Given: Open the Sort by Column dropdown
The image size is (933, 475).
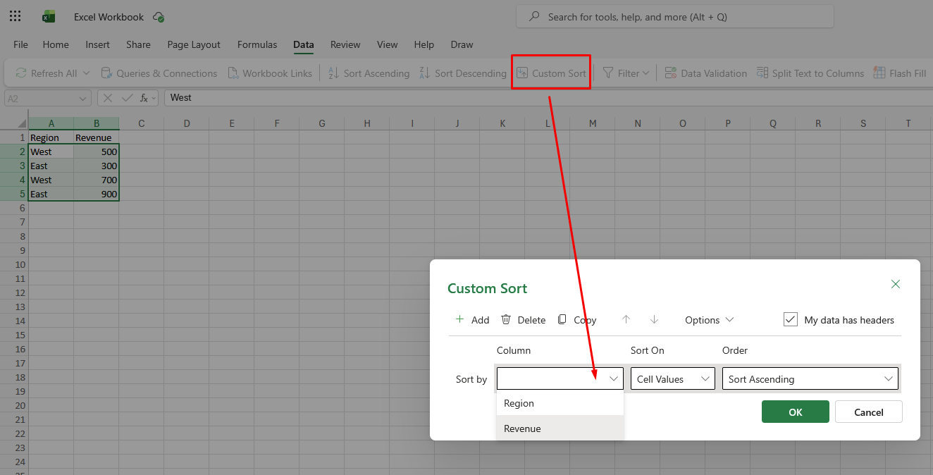Looking at the screenshot, I should pos(560,378).
